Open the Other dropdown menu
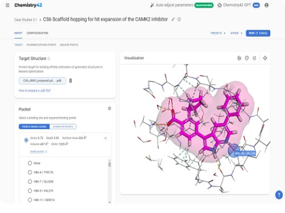This screenshot has height=213, width=285. (236, 33)
